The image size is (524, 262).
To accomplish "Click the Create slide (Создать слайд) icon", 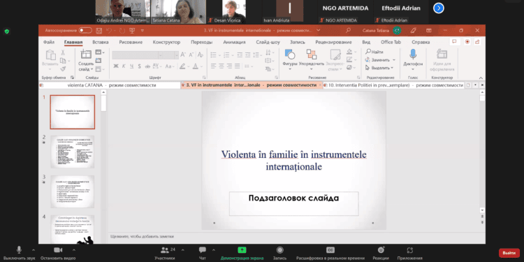I will coord(86,54).
